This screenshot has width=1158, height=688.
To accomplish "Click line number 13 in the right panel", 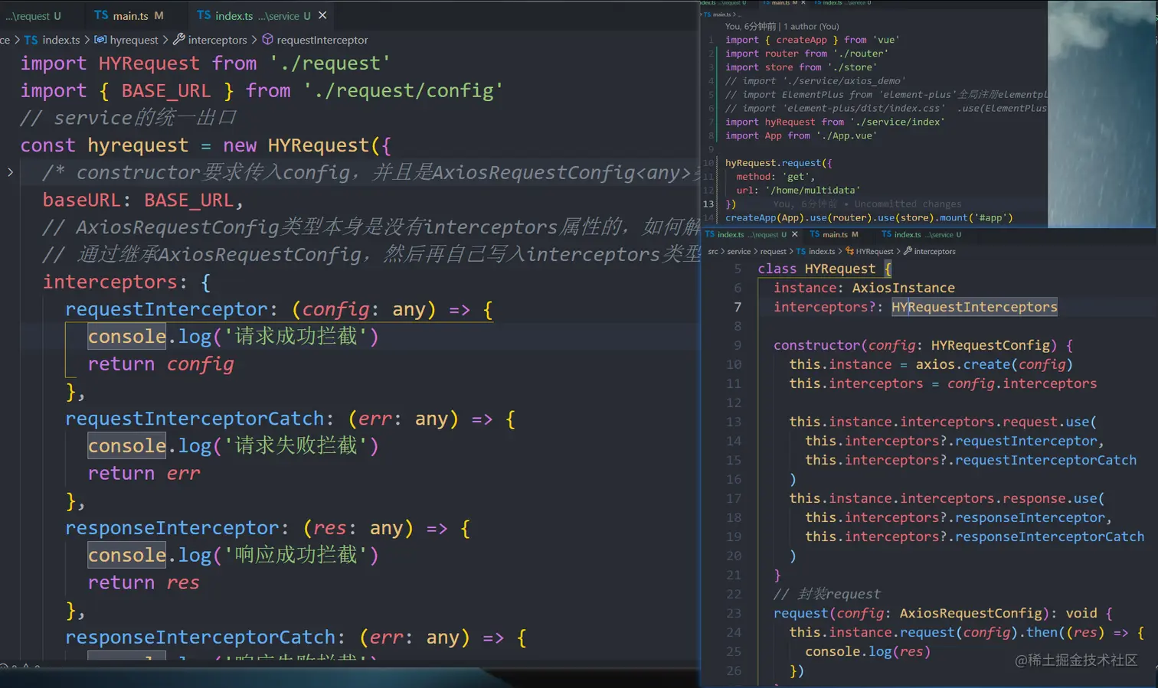I will 708,204.
